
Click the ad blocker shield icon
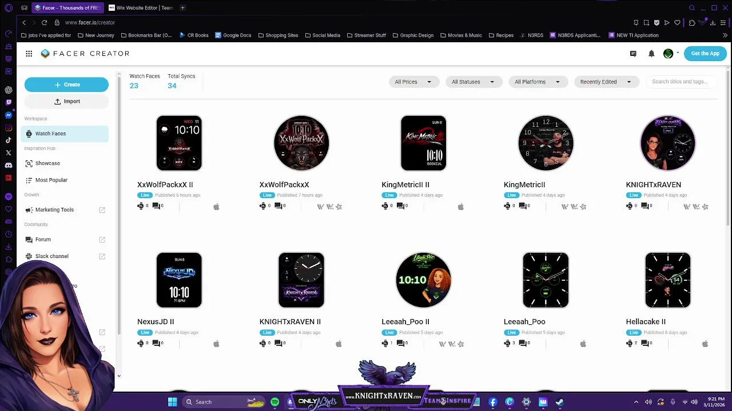tap(657, 23)
